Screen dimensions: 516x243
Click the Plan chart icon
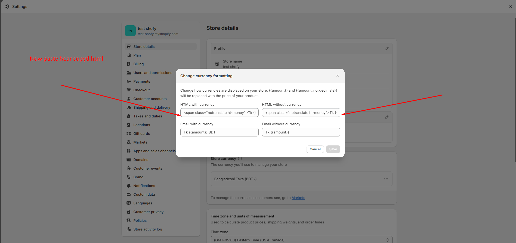pyautogui.click(x=129, y=55)
